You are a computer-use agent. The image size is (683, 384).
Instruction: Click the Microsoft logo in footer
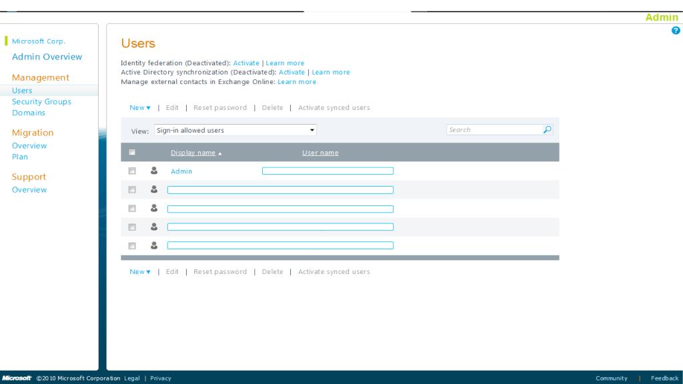17,378
